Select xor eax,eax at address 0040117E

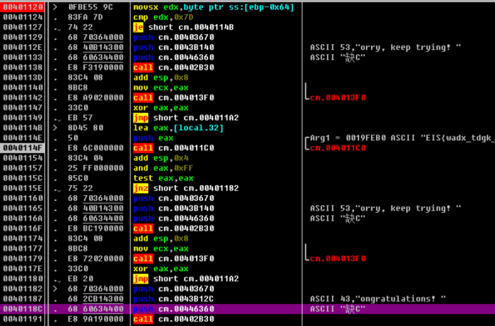click(x=160, y=269)
